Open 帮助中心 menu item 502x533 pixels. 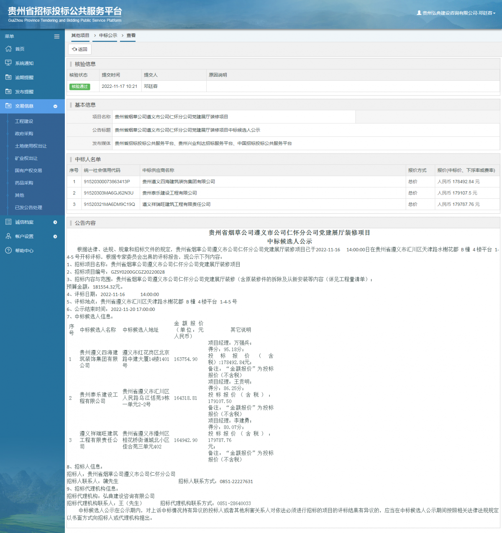point(24,251)
